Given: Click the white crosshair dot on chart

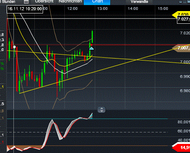Looking at the screenshot, I should (15, 47).
